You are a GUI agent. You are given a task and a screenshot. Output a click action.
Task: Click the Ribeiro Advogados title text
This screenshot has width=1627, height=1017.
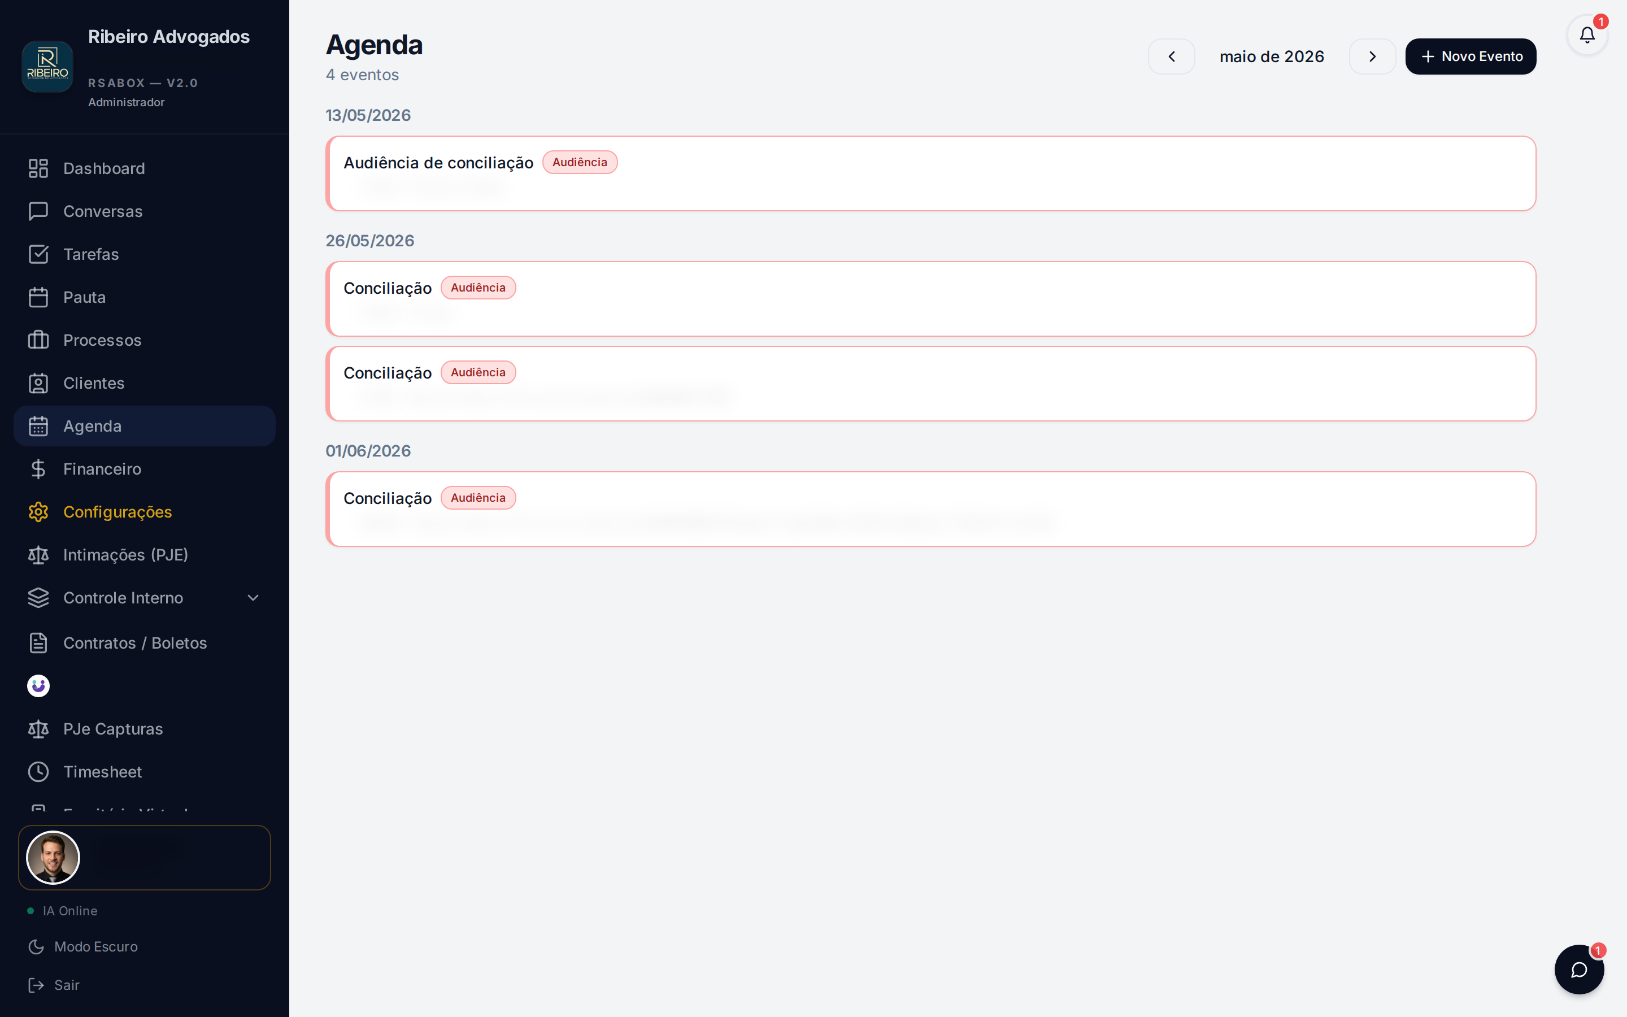[x=169, y=37]
